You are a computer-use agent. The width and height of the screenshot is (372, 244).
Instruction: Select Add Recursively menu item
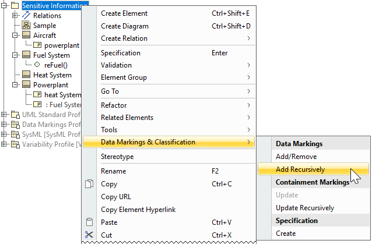click(300, 170)
